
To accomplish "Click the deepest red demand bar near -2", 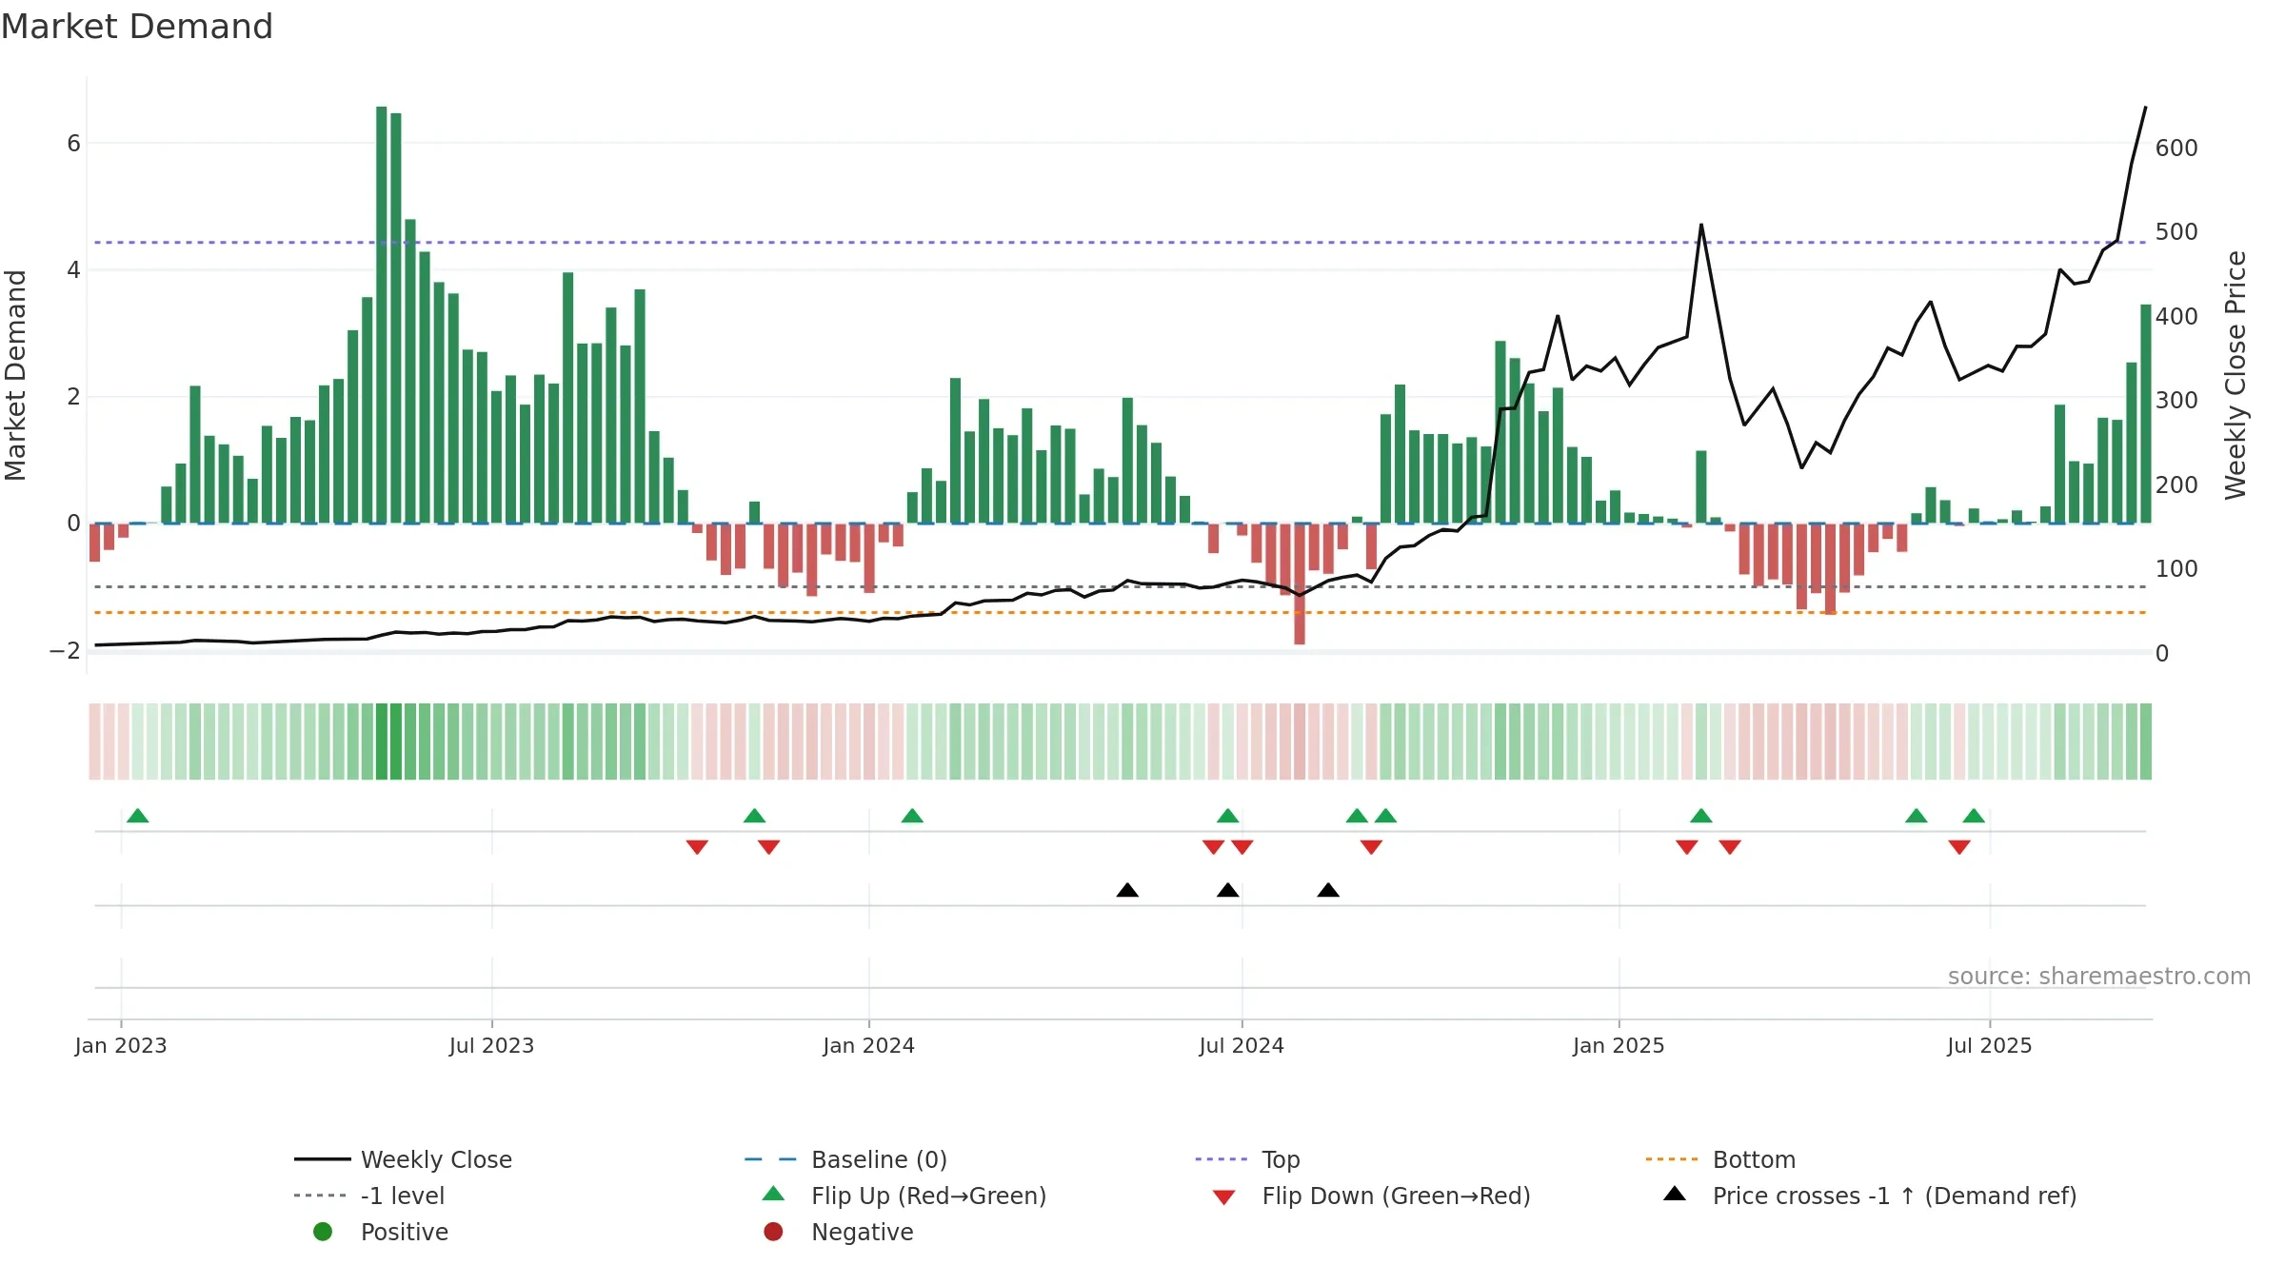I will point(1300,583).
